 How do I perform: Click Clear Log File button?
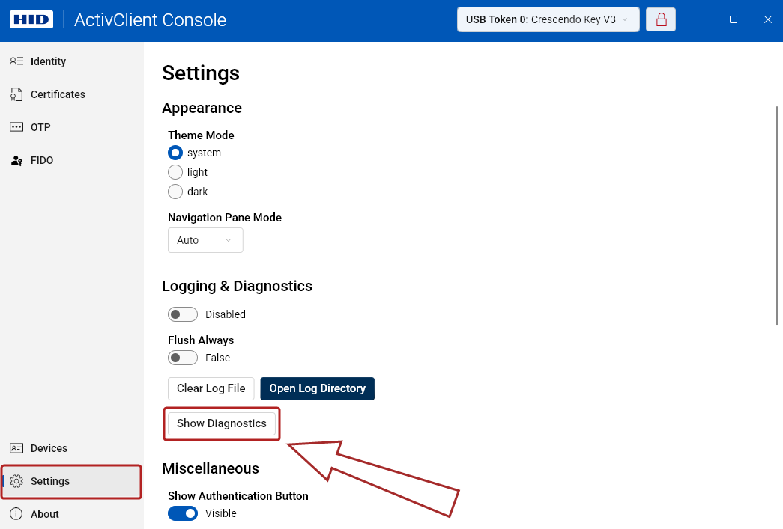(x=211, y=388)
